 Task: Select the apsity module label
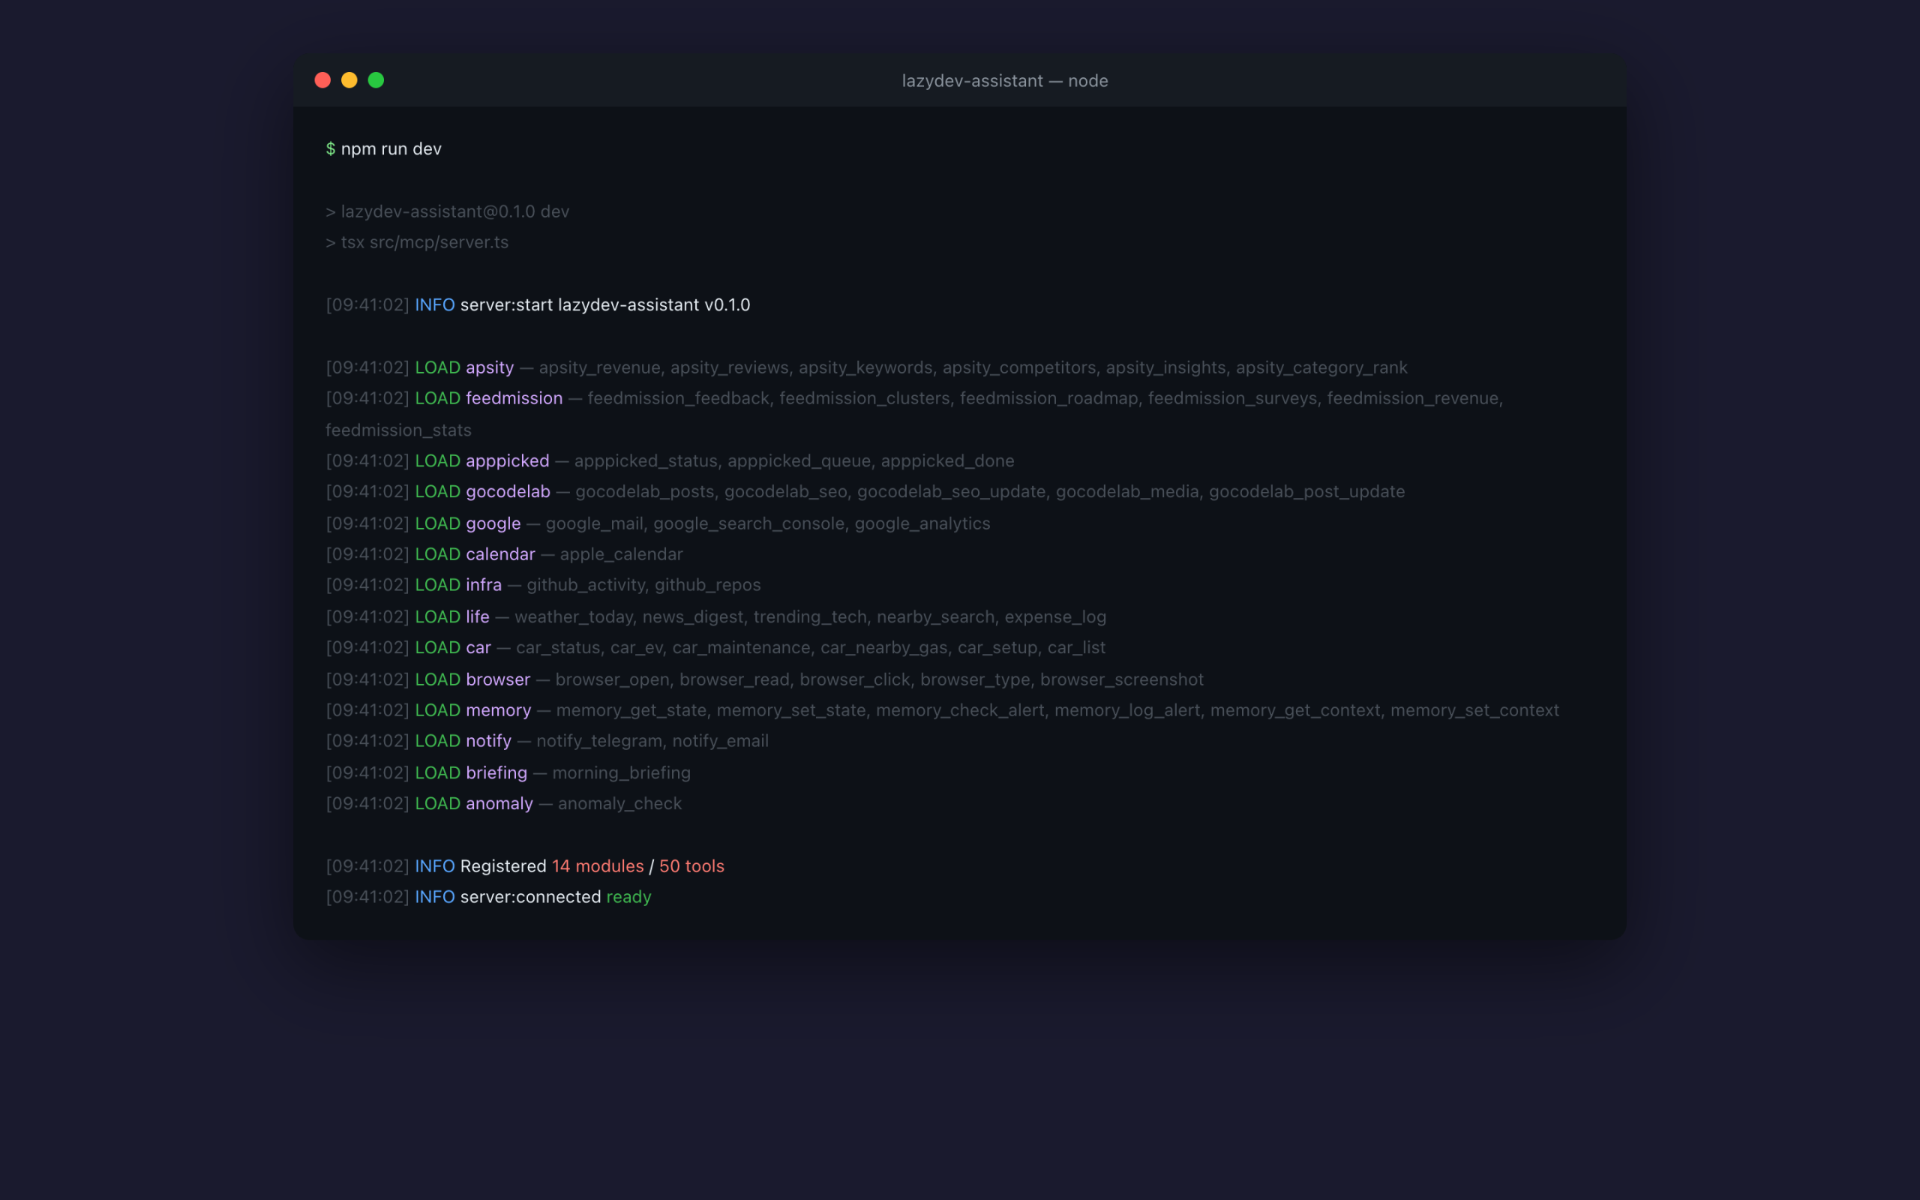coord(489,367)
